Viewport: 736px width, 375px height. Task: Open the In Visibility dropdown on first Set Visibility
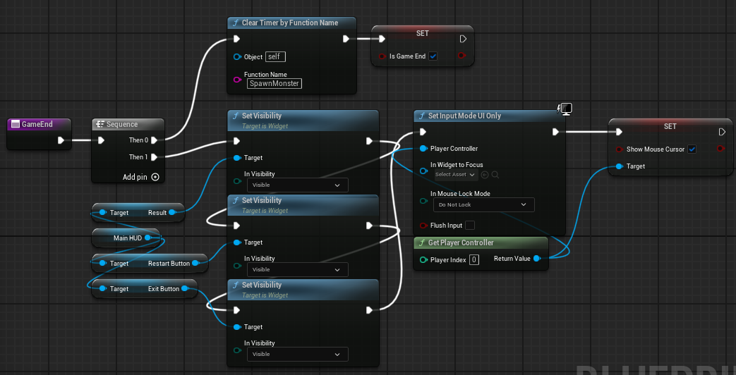(298, 185)
